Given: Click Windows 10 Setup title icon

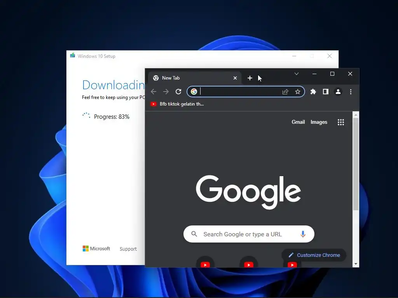Looking at the screenshot, I should 73,55.
